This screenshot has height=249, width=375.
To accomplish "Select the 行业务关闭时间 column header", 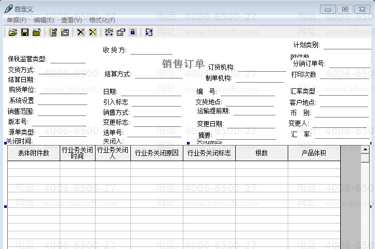I will click(x=77, y=153).
